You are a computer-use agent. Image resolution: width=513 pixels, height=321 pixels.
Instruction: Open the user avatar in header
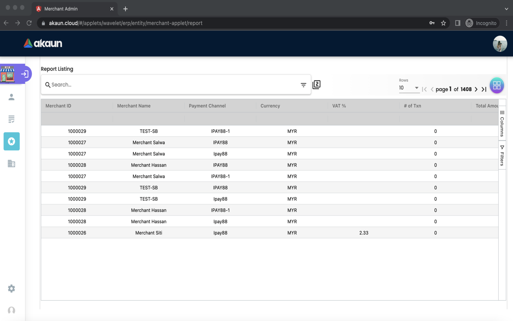[x=499, y=44]
